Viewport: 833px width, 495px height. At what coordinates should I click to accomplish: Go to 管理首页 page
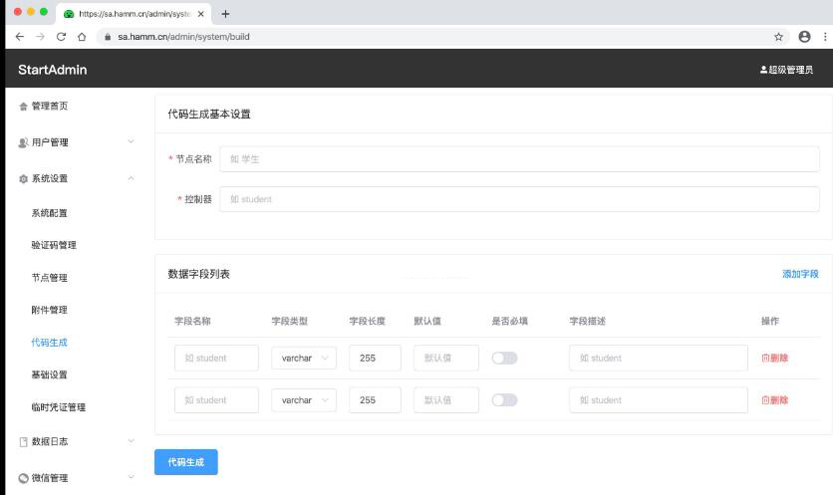click(50, 106)
